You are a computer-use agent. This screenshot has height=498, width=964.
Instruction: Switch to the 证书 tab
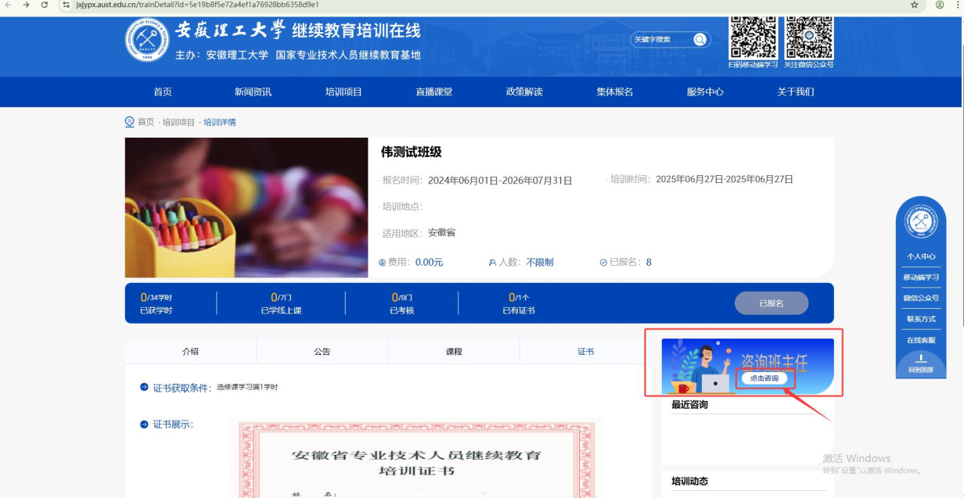coord(585,352)
